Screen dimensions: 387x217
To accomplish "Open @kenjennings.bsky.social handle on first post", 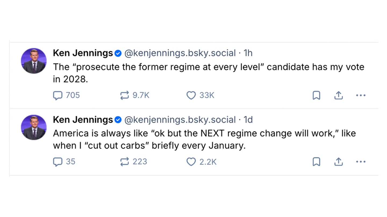I will pyautogui.click(x=180, y=53).
